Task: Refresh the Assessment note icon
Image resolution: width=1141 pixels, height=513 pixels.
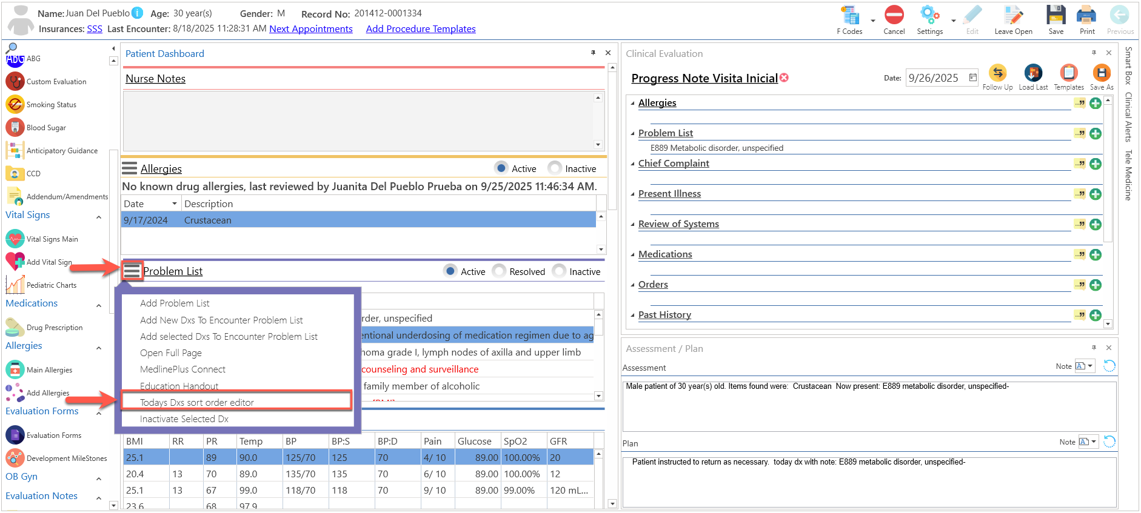Action: point(1109,366)
